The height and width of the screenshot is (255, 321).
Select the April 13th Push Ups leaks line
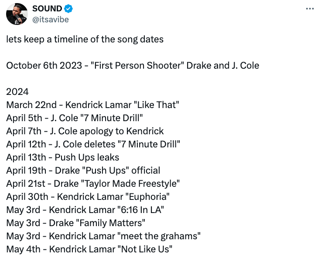tap(63, 157)
